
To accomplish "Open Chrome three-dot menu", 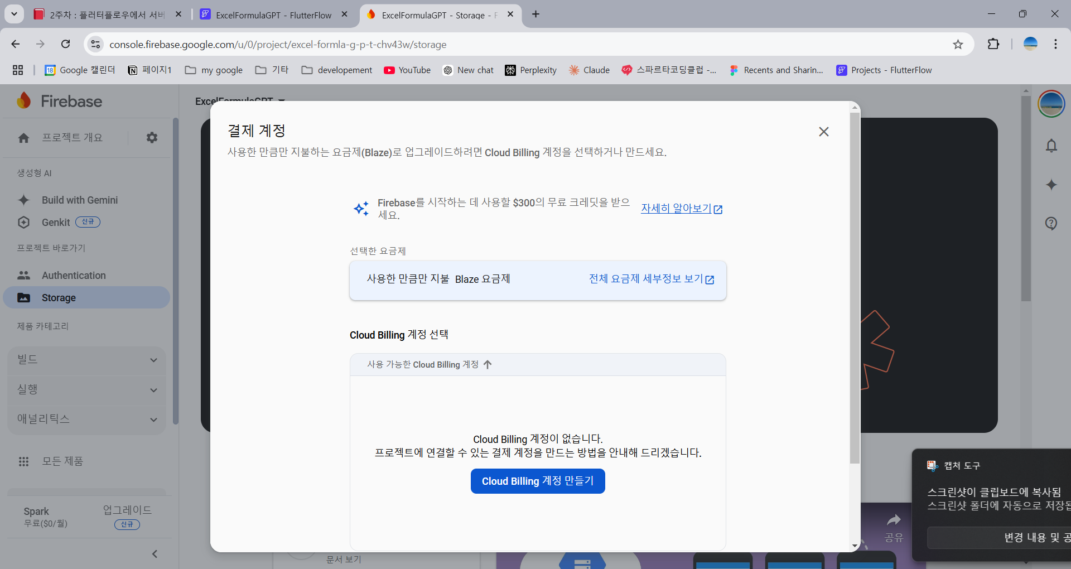I will pyautogui.click(x=1055, y=44).
